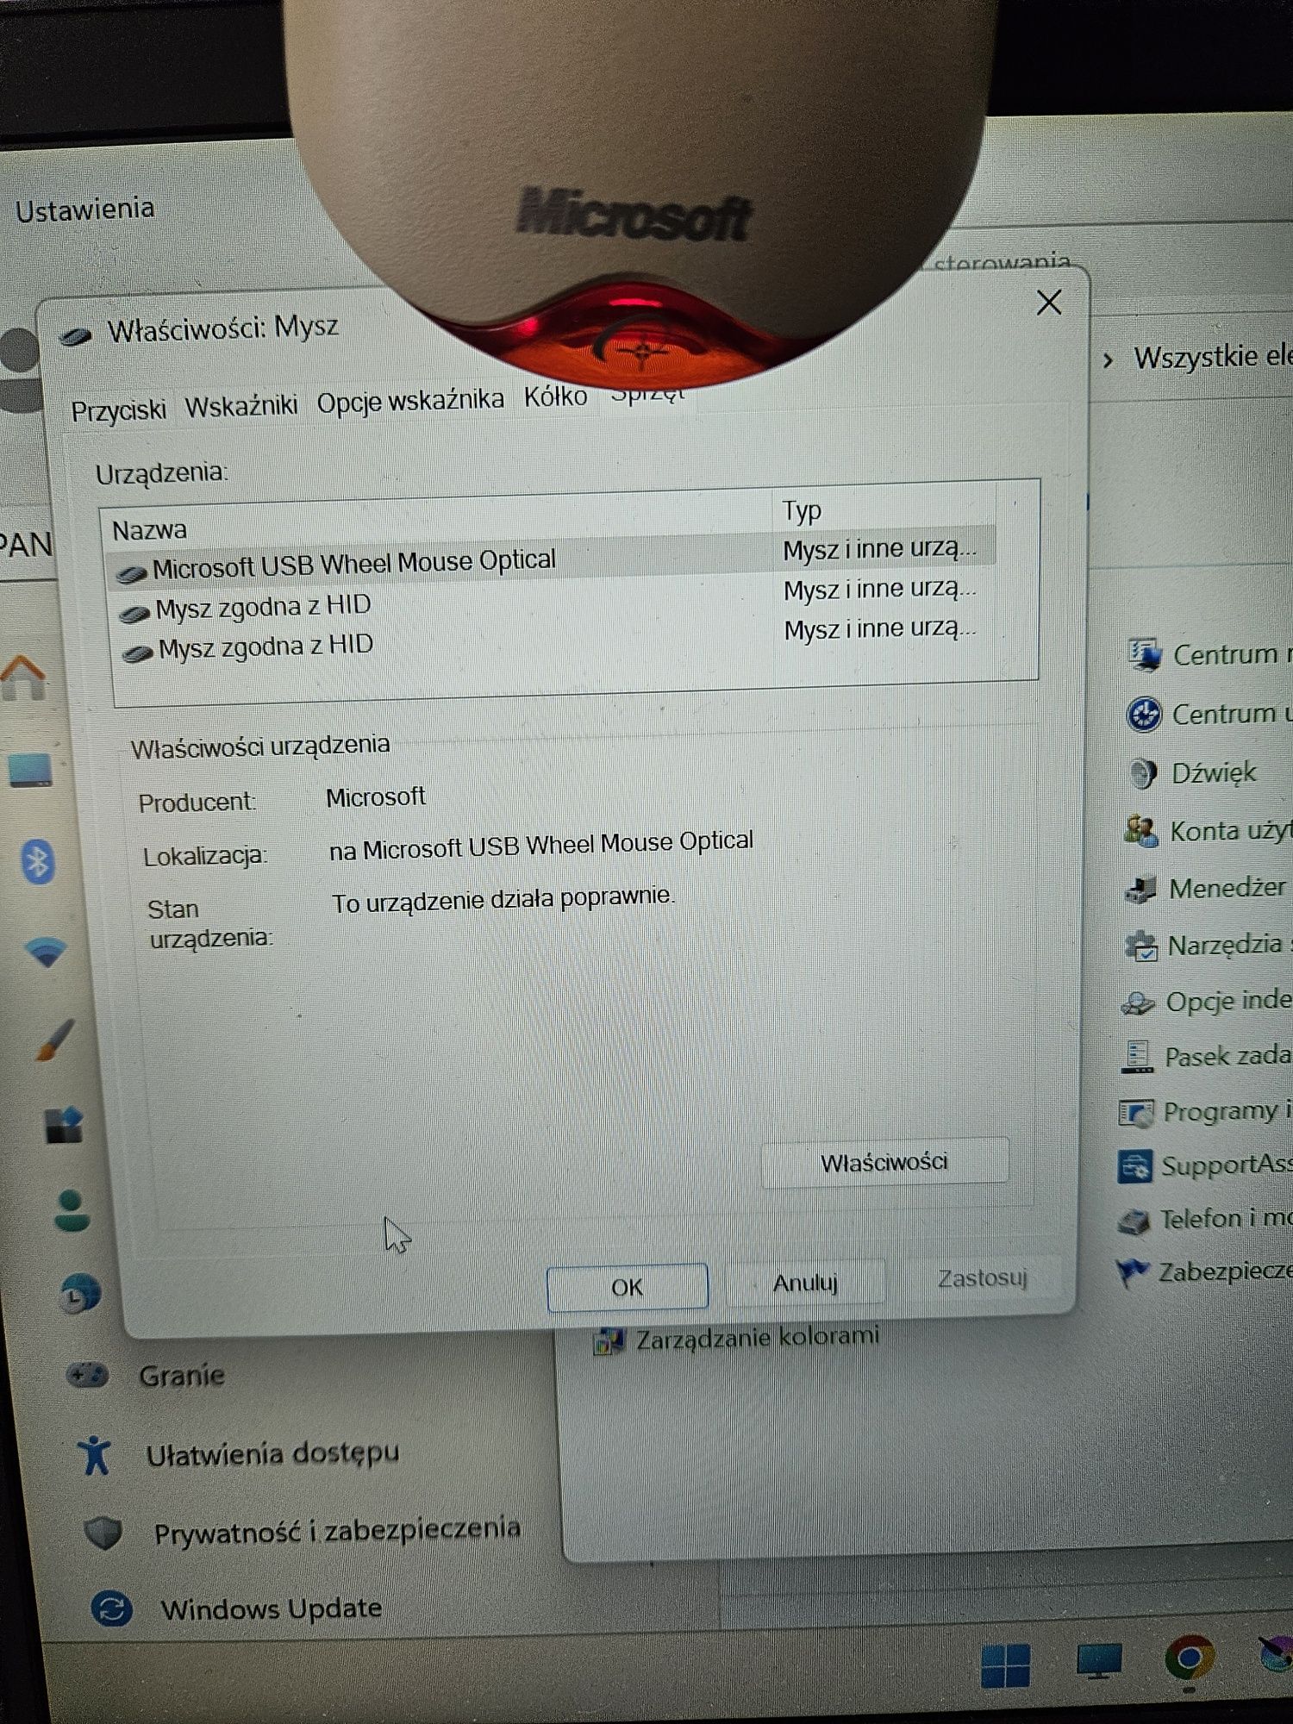Open Zarządzanie kolorami
1293x1724 pixels.
point(758,1338)
